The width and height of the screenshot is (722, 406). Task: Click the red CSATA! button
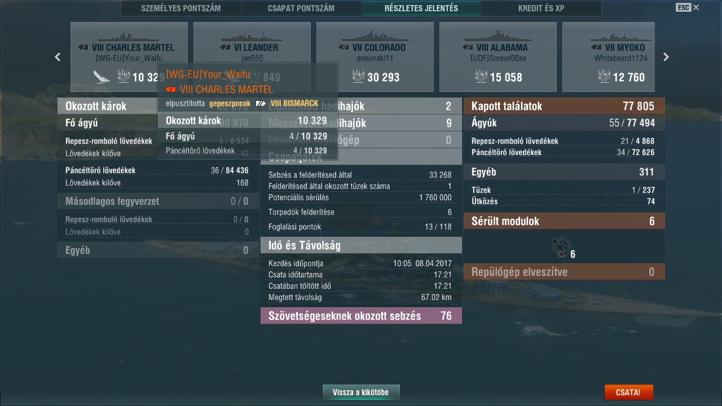(x=628, y=392)
